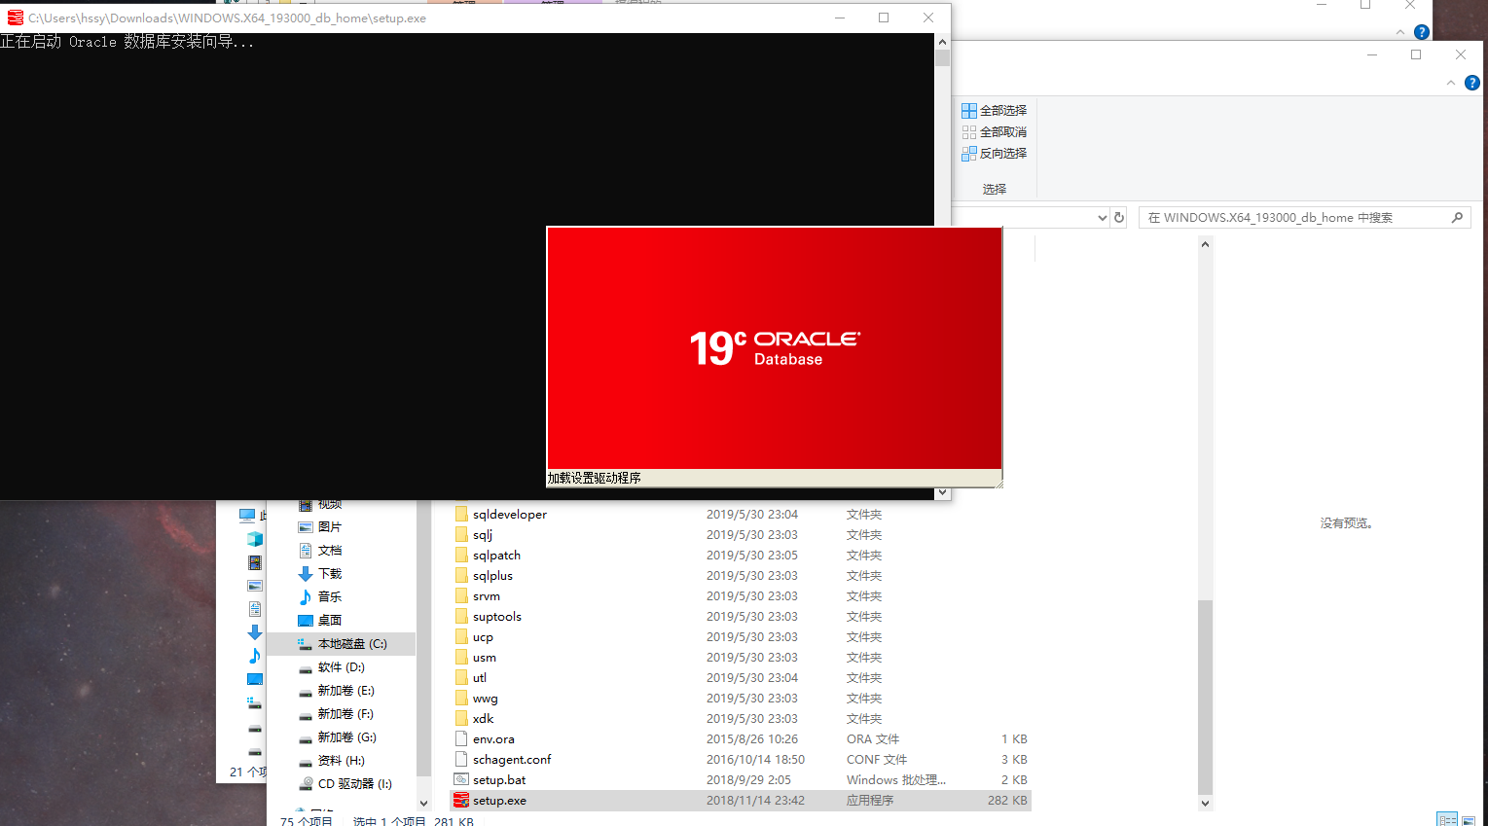Screen dimensions: 1488x826
Task: Select the setup.bat batch file icon
Action: click(x=461, y=780)
